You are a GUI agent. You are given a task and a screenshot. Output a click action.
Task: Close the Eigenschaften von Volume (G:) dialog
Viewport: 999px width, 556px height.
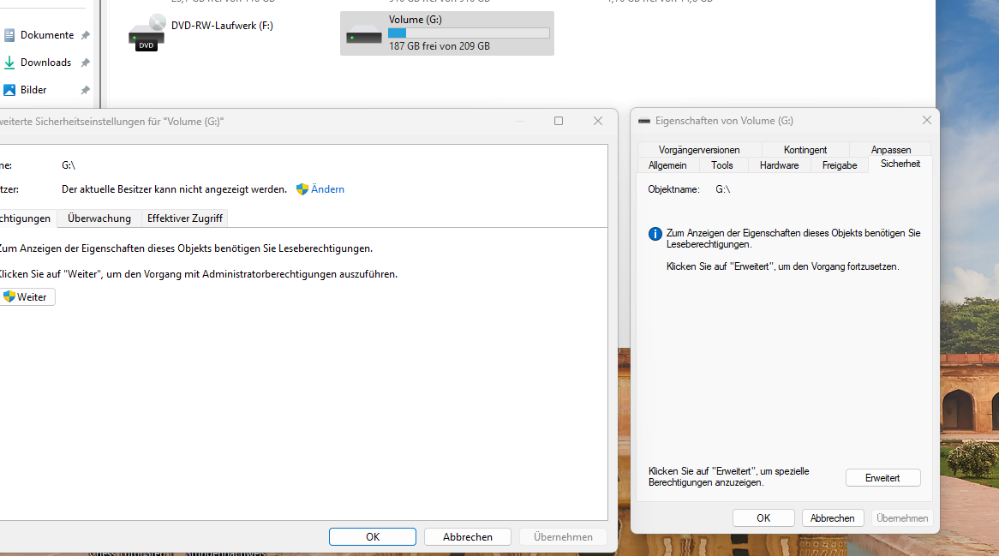tap(927, 121)
